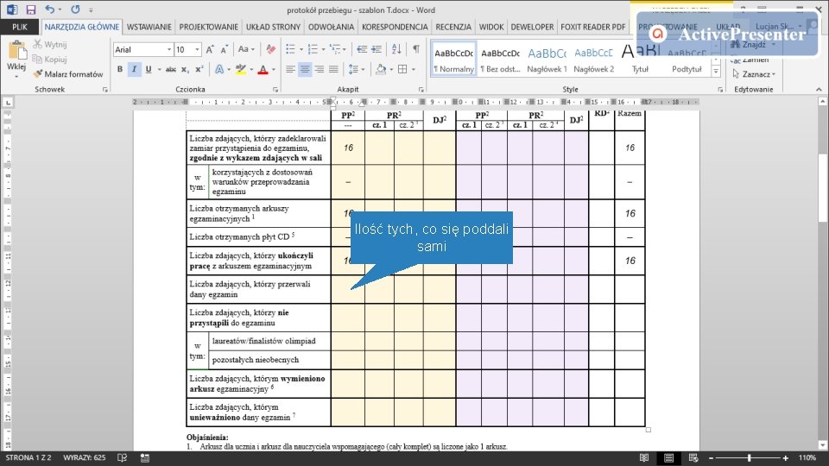Switch to the ODWOŁANIA tab
829x466 pixels.
click(x=331, y=27)
